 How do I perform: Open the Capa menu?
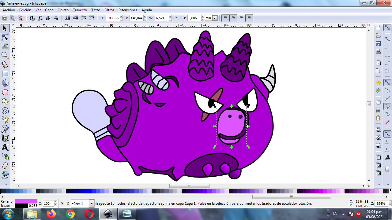tap(49, 10)
